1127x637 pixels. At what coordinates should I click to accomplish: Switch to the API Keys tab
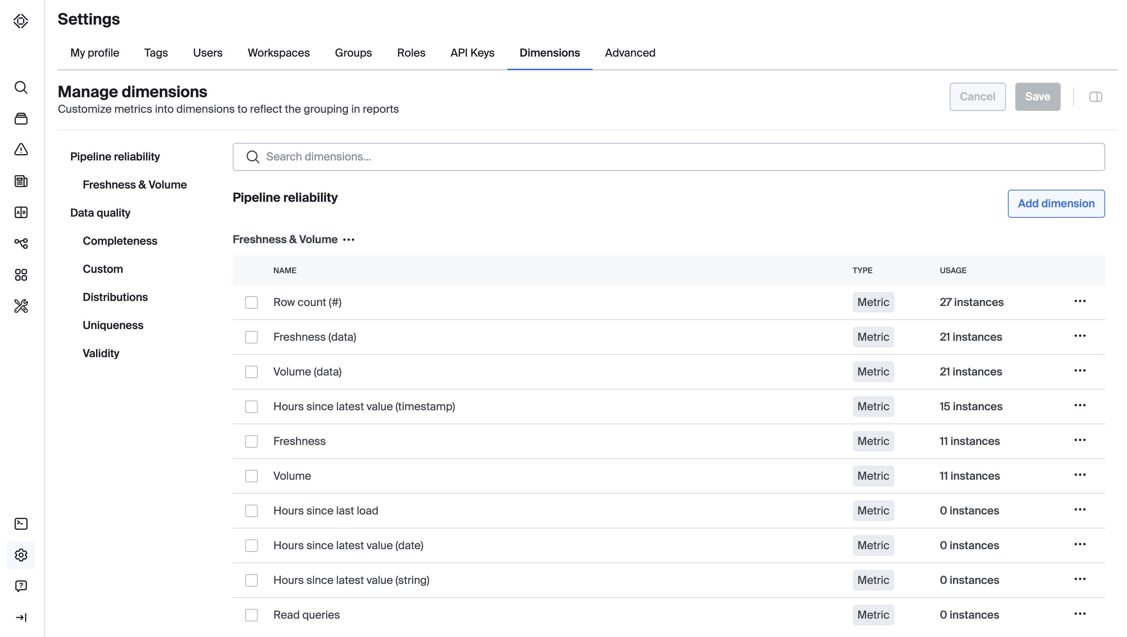pyautogui.click(x=472, y=53)
